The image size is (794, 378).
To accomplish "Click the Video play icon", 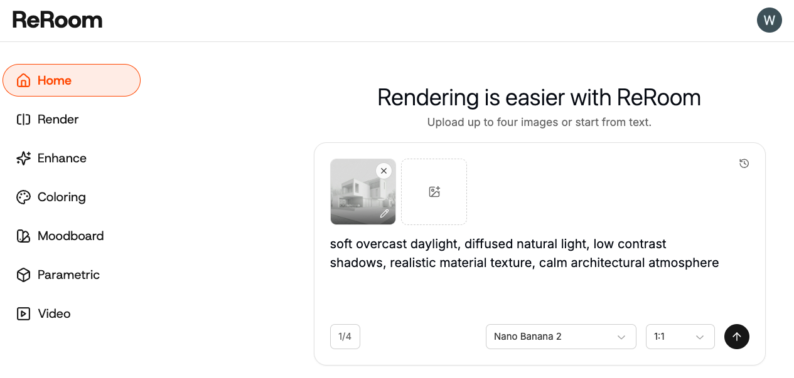I will tap(23, 314).
